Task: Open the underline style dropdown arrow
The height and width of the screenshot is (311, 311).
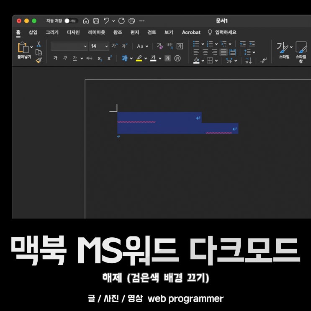Action: (82, 58)
